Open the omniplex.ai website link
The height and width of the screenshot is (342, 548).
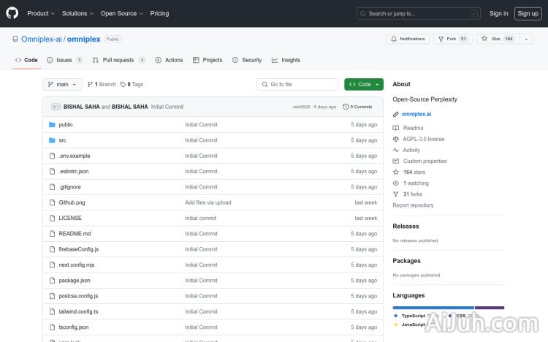pos(416,114)
